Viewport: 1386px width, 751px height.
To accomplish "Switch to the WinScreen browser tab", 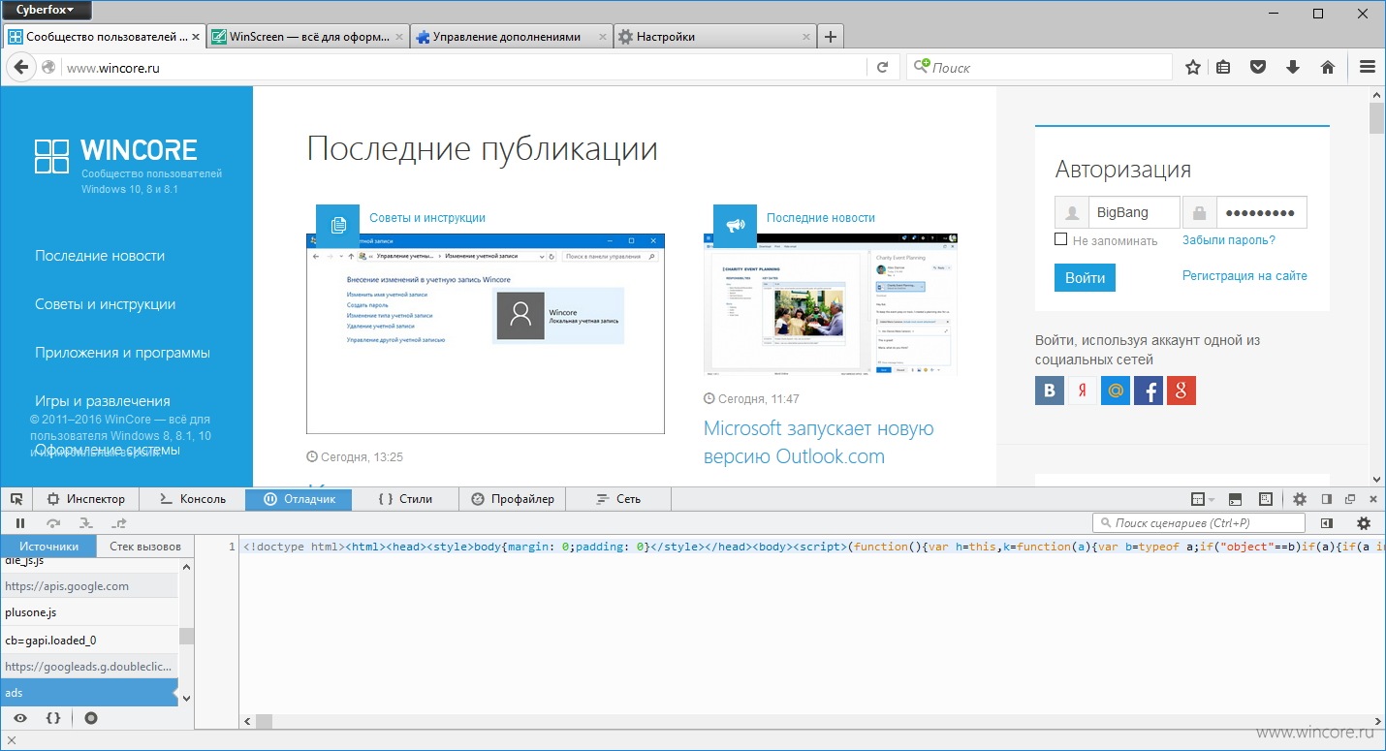I will tap(308, 37).
